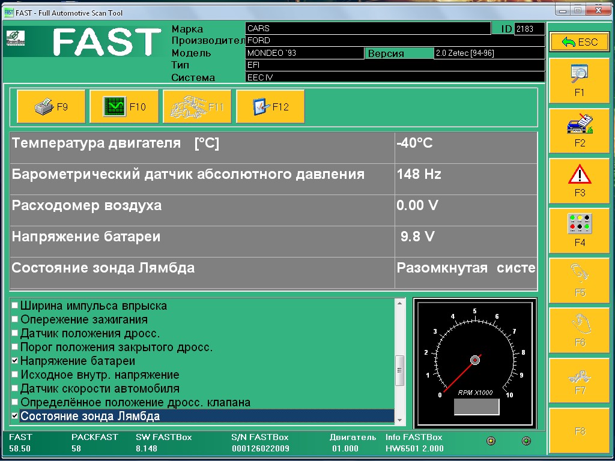Select the 9.8 V battery value

(418, 237)
